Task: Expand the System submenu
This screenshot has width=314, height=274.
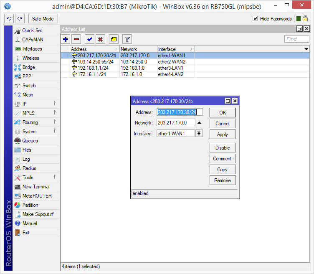Action: [x=37, y=132]
